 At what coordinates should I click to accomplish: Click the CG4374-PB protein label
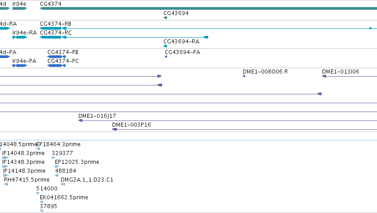pos(63,52)
